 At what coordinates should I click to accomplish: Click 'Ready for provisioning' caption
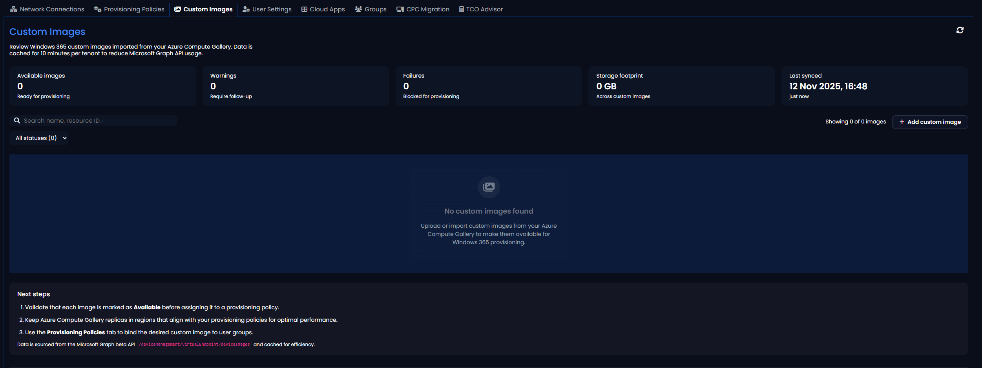[x=44, y=96]
